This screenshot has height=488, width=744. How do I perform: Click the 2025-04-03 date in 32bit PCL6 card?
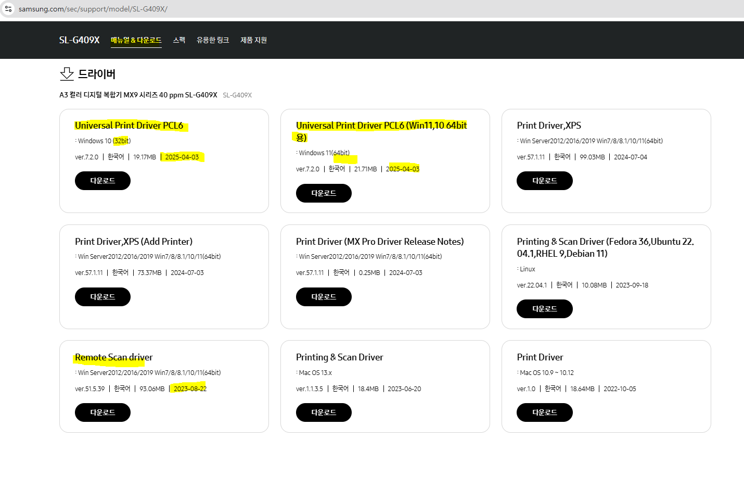[x=182, y=157]
